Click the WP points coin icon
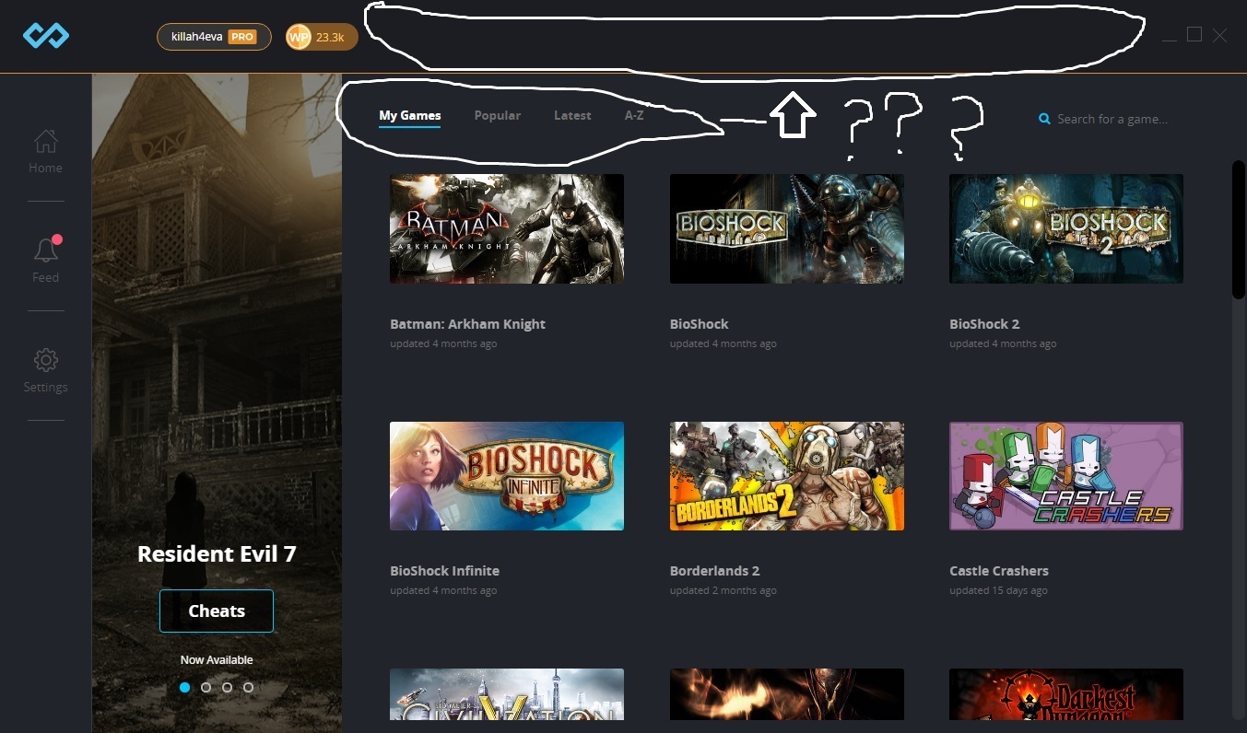The height and width of the screenshot is (733, 1247). (299, 37)
